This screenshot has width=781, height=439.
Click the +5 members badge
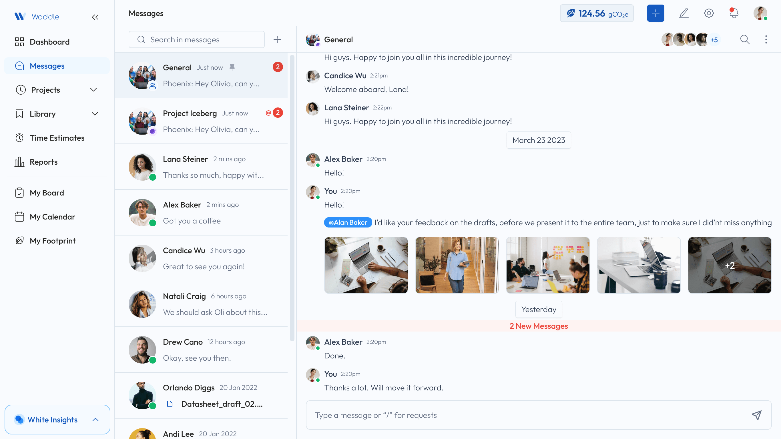click(x=714, y=40)
